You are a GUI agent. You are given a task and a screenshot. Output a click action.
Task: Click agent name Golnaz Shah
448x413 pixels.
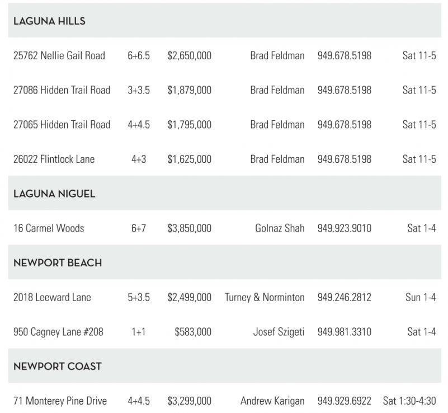pos(280,228)
